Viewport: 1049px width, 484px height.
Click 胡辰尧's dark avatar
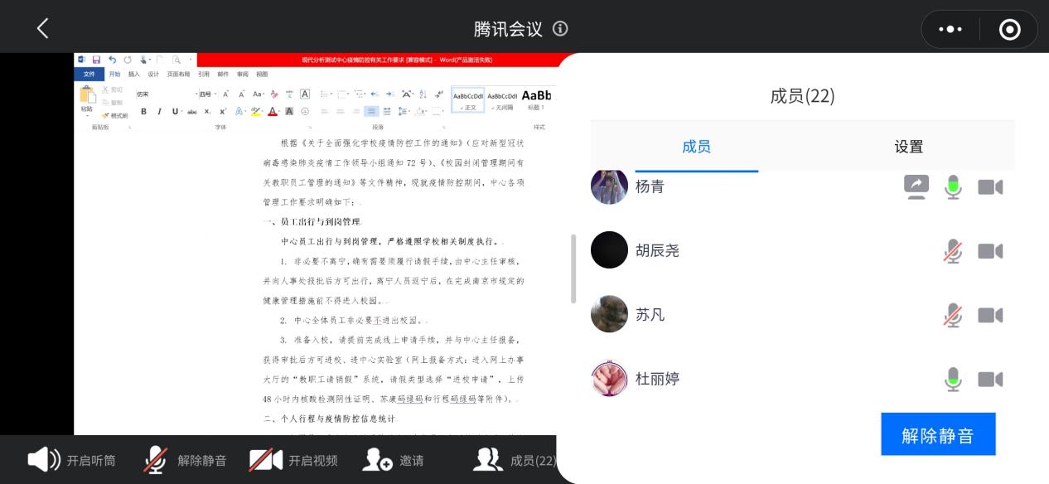609,249
